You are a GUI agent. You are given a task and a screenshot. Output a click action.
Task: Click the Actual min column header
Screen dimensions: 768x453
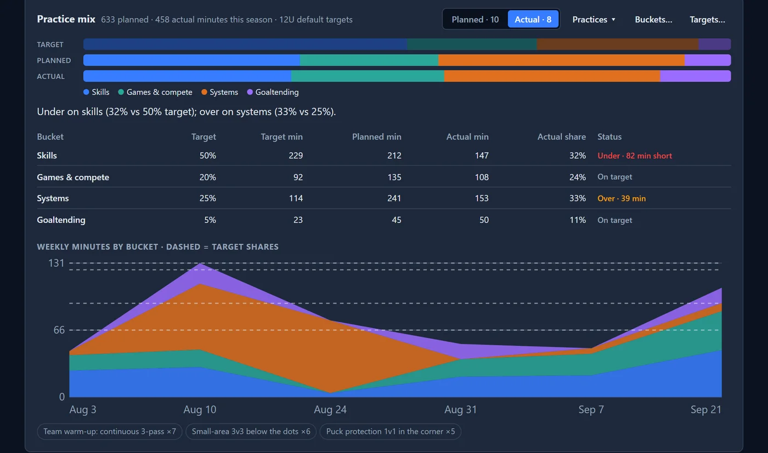(467, 136)
